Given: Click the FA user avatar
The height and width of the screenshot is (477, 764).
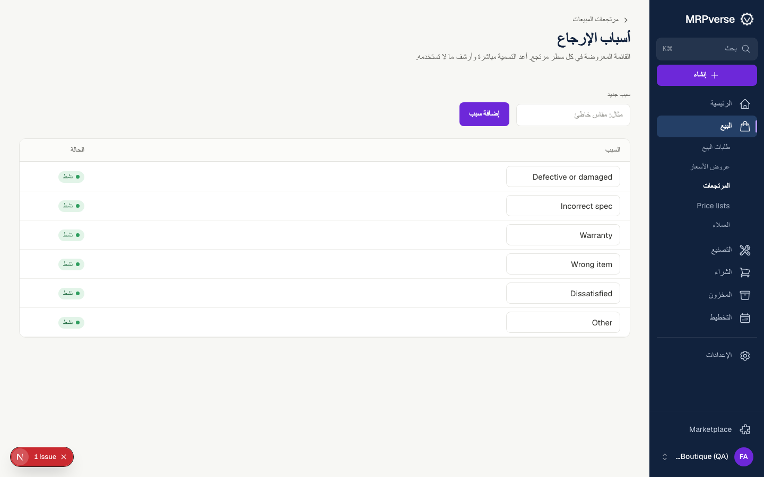Looking at the screenshot, I should pos(744,457).
